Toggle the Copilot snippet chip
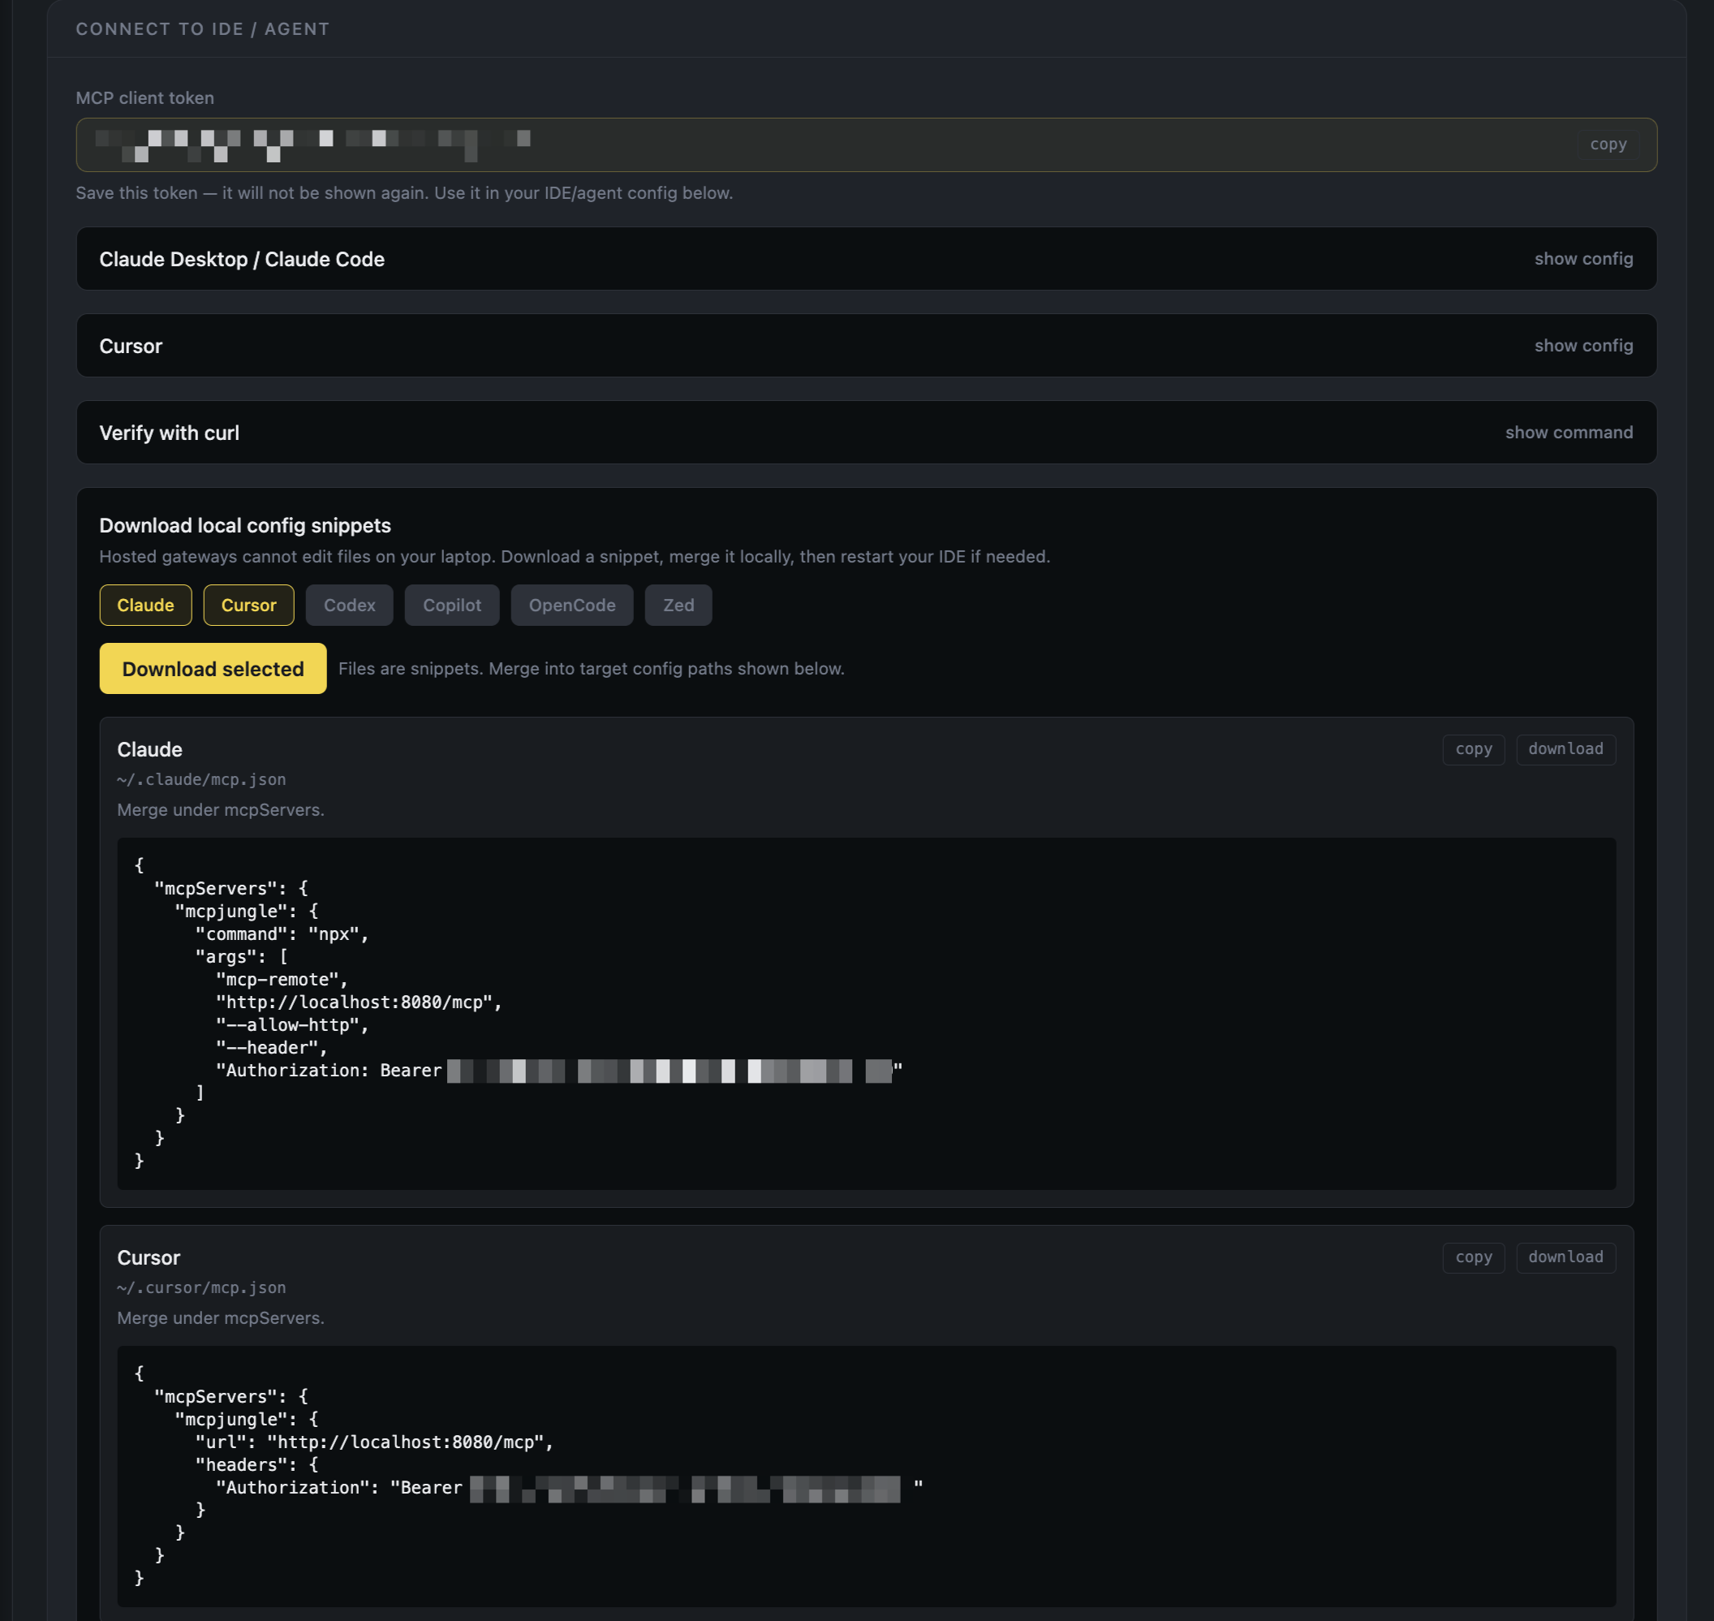Viewport: 1714px width, 1621px height. pyautogui.click(x=452, y=605)
